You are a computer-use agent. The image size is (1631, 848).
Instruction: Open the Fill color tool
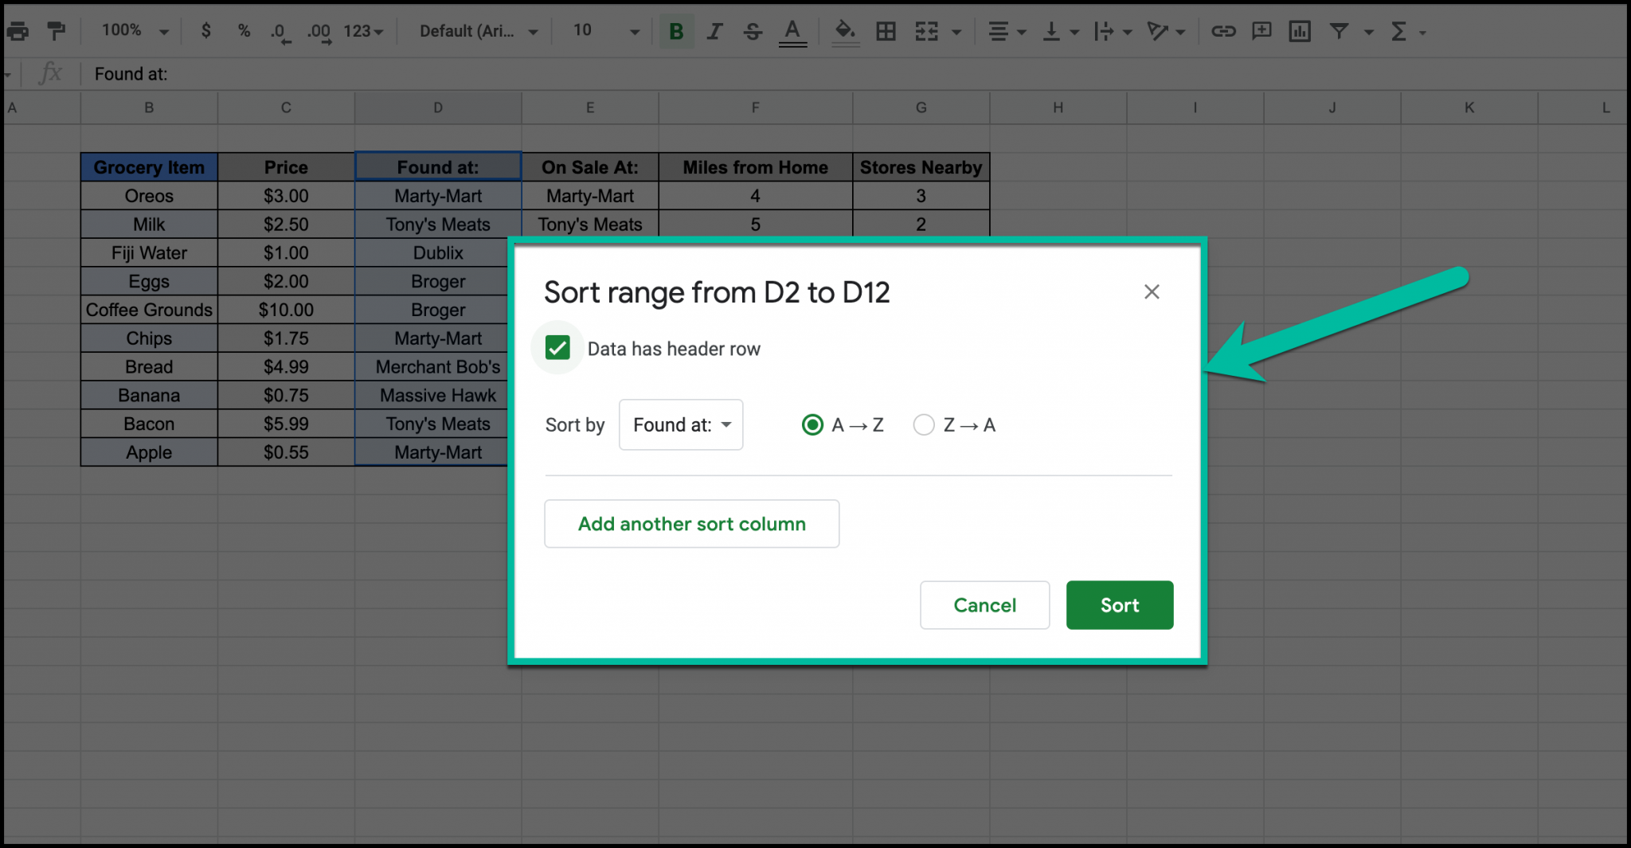(845, 31)
